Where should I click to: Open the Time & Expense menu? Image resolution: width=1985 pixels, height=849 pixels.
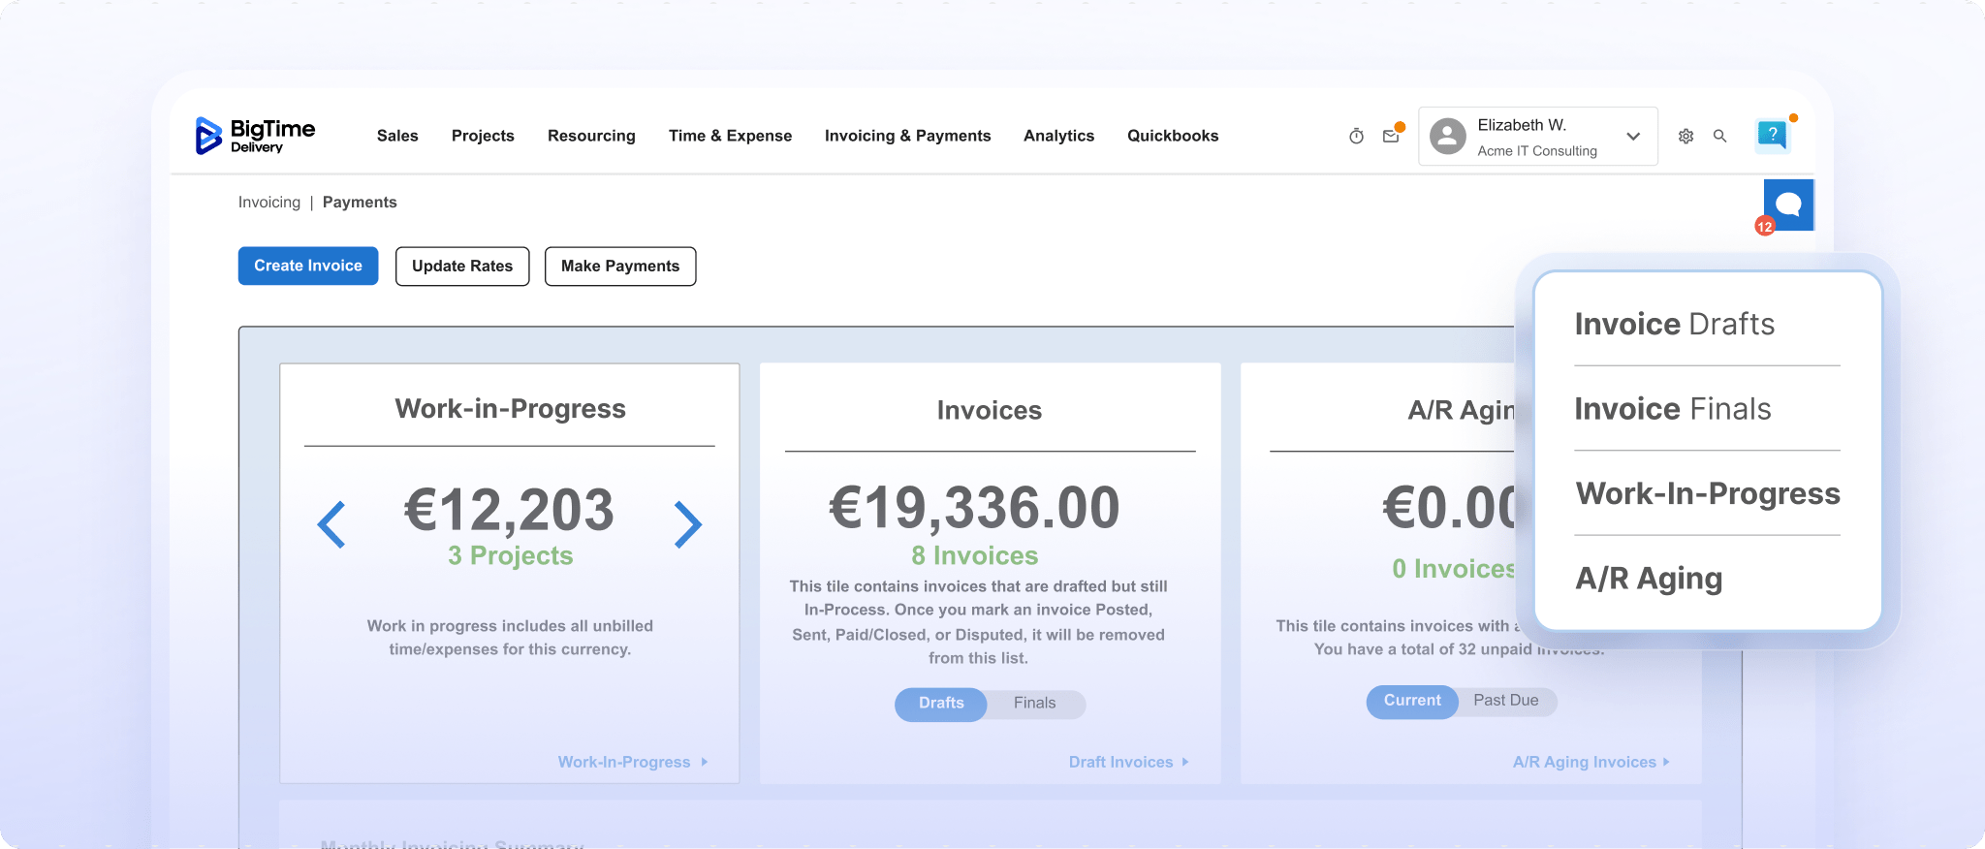coord(730,136)
